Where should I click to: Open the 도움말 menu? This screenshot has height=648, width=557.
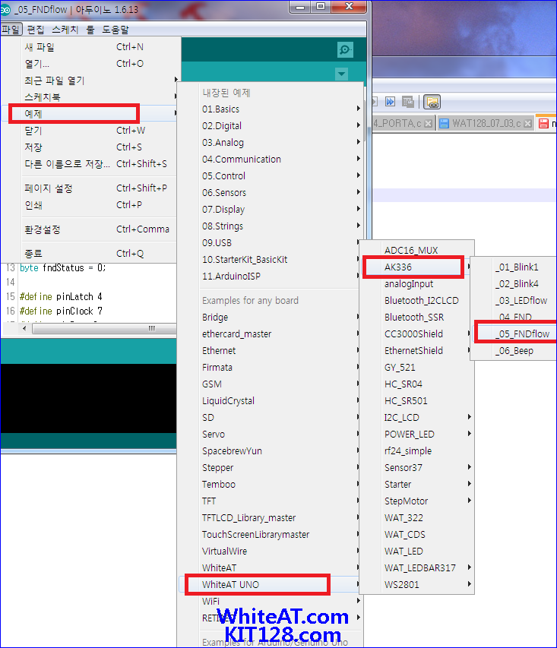tap(116, 30)
